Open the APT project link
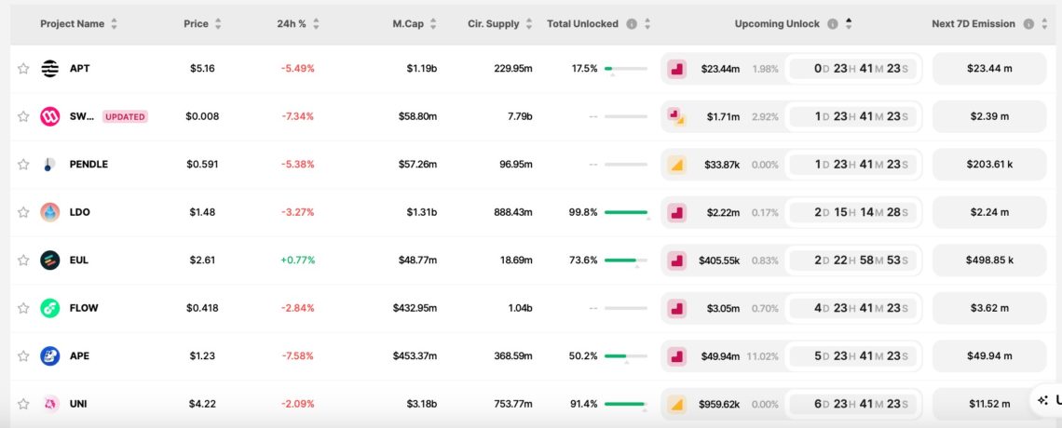1062x428 pixels. pyautogui.click(x=79, y=68)
